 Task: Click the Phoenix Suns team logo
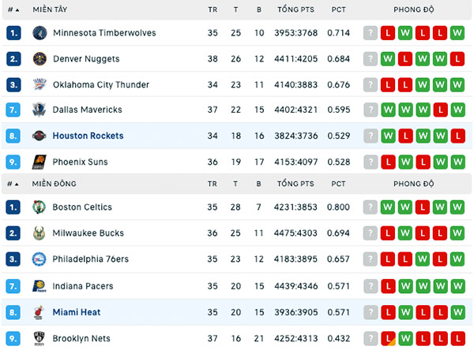click(x=39, y=162)
